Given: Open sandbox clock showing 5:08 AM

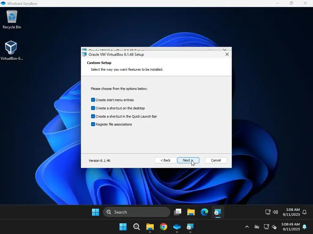Looking at the screenshot, I should (291, 212).
